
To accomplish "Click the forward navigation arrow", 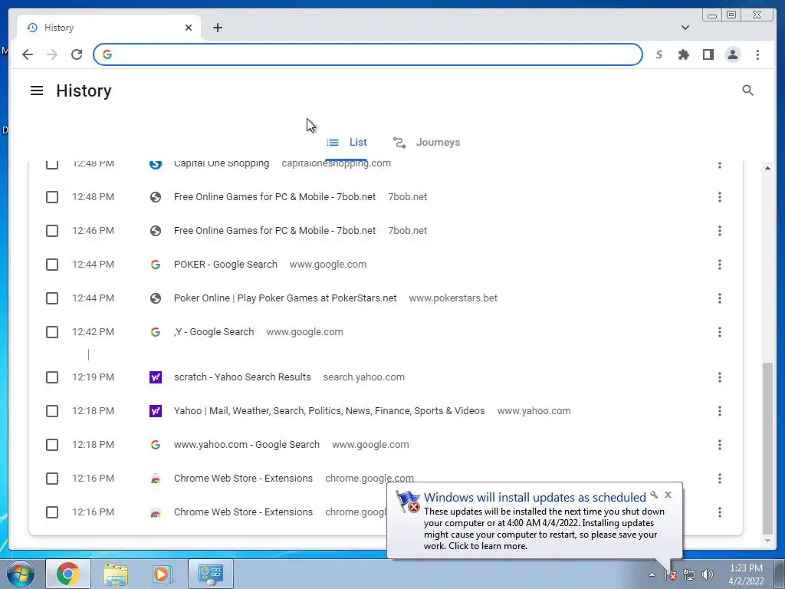I will [52, 54].
